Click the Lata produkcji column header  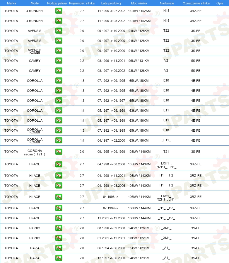[111, 3]
